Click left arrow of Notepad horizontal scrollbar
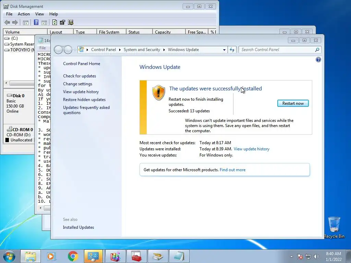 (x=40, y=208)
